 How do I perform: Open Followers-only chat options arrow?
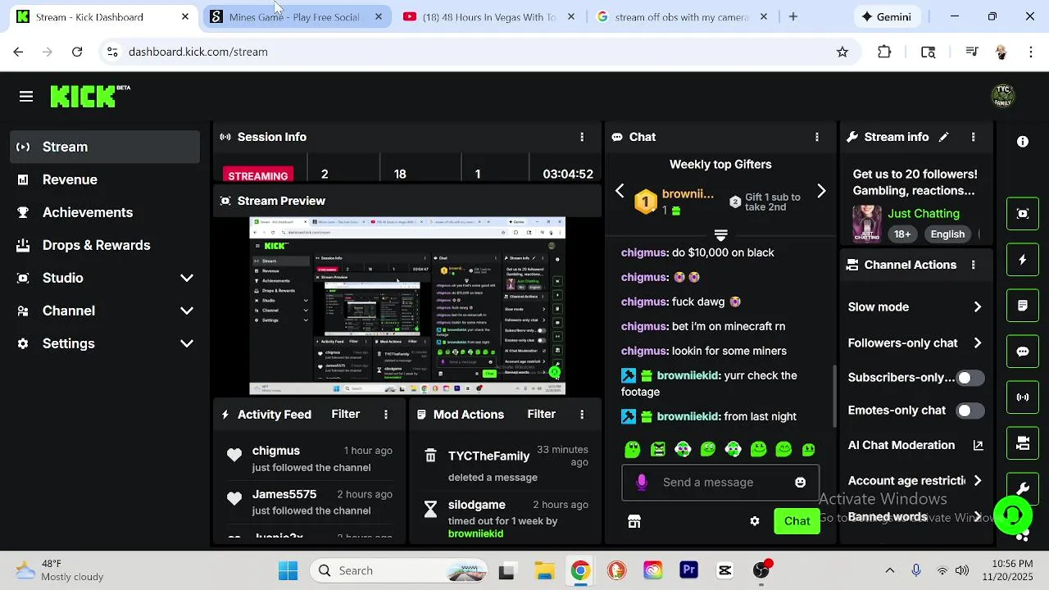977,343
